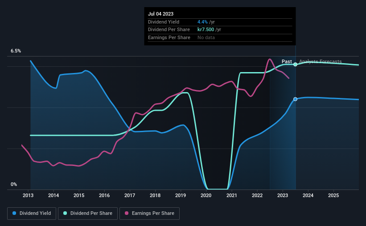The image size is (366, 226).
Task: Toggle the Dividend Yield legend button
Action: pyautogui.click(x=32, y=214)
